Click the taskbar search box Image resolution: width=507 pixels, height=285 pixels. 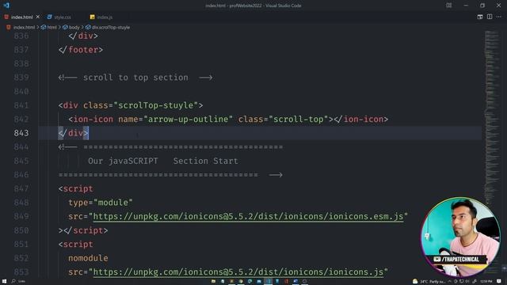point(19,281)
